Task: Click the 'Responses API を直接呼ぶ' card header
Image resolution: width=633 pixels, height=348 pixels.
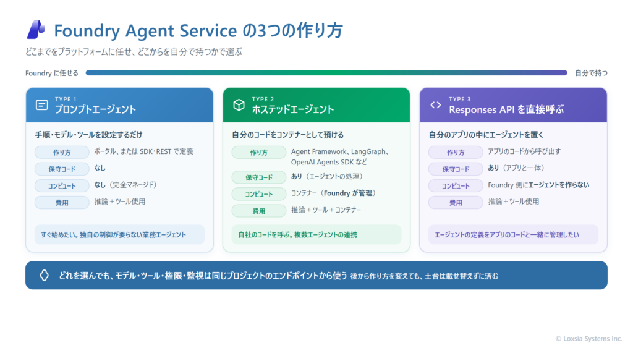Action: [x=513, y=105]
